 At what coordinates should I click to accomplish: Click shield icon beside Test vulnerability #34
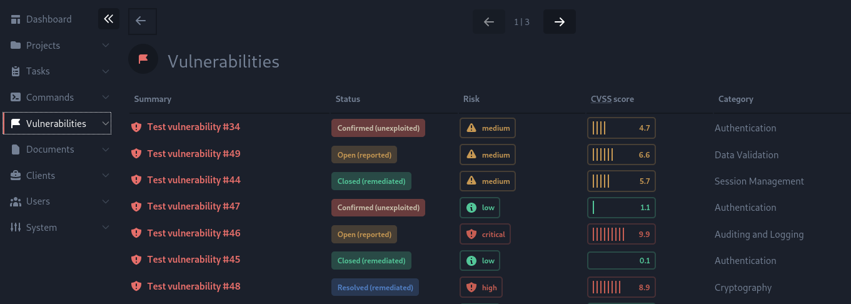click(136, 127)
